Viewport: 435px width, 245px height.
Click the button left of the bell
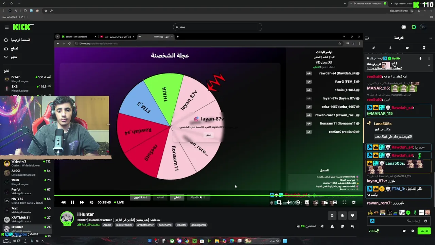click(x=332, y=215)
